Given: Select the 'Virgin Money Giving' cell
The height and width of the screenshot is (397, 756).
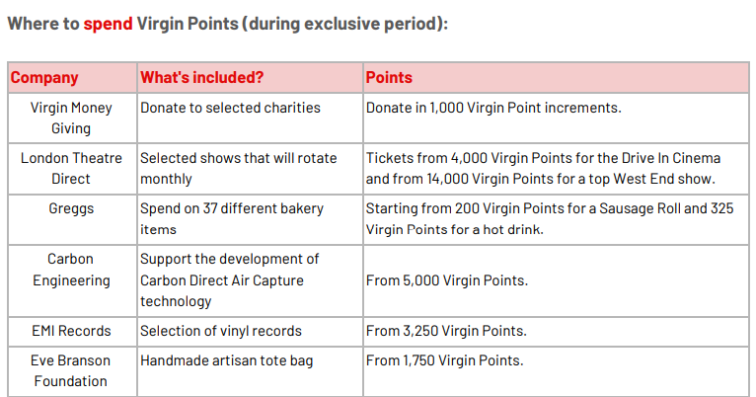Looking at the screenshot, I should pyautogui.click(x=71, y=118).
